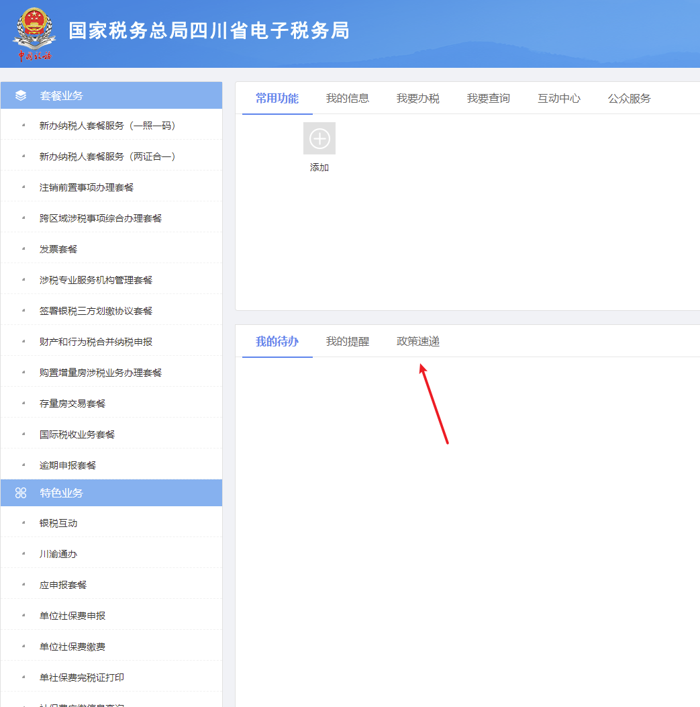Switch to the 我的信息 tab
The image size is (700, 707).
[x=348, y=98]
